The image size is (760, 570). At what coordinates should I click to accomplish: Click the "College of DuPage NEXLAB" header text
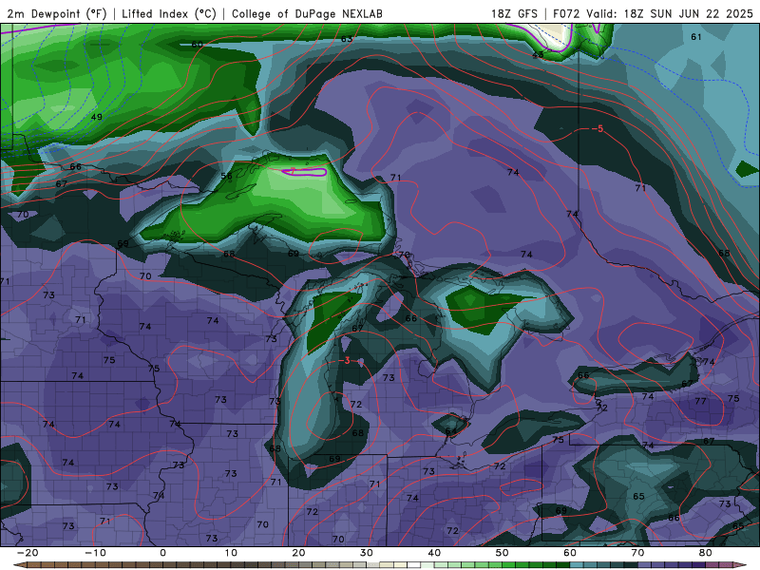[x=307, y=13]
